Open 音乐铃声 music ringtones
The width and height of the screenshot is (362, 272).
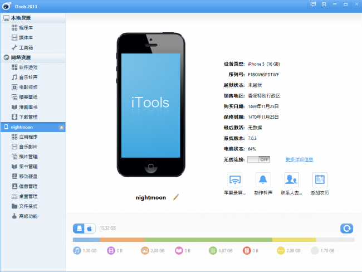(x=33, y=77)
